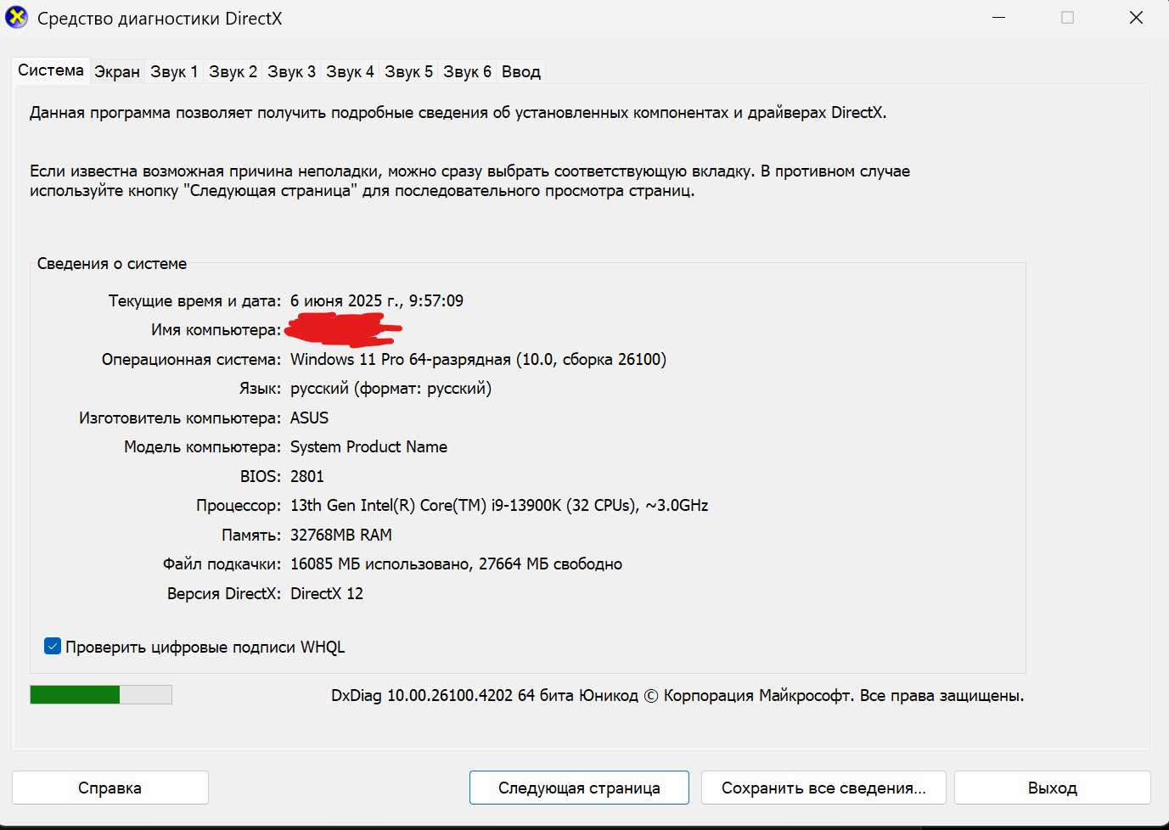Click the Язык label

click(x=260, y=389)
